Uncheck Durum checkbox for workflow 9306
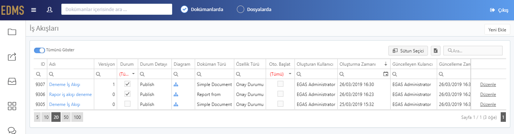The height and width of the screenshot is (134, 514). (x=127, y=94)
